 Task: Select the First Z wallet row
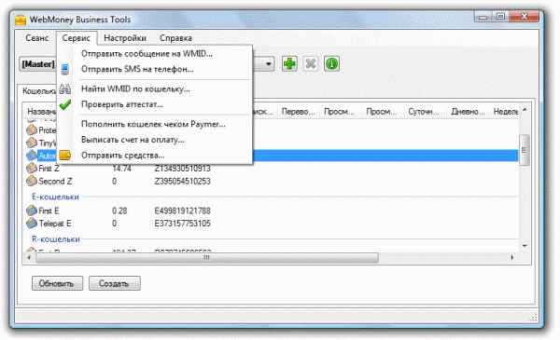coord(272,169)
